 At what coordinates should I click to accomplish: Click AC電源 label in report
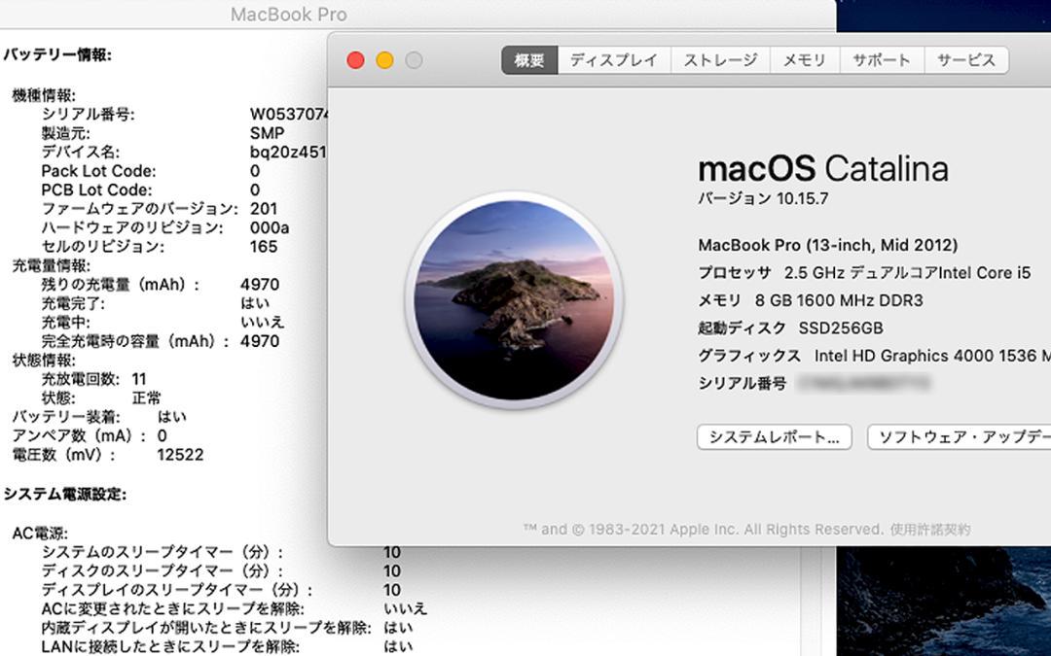tap(40, 533)
